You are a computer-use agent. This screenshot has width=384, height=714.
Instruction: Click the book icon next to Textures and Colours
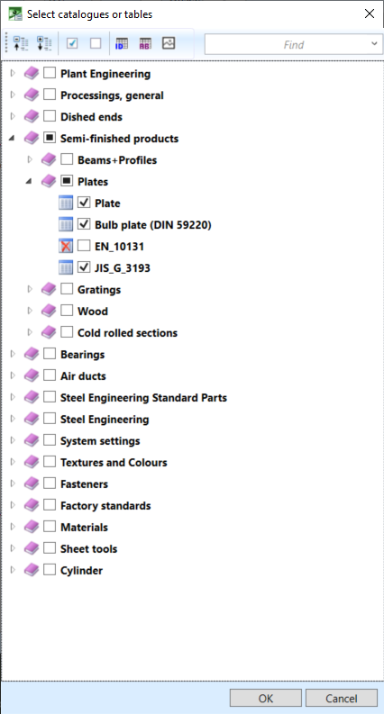coord(32,462)
